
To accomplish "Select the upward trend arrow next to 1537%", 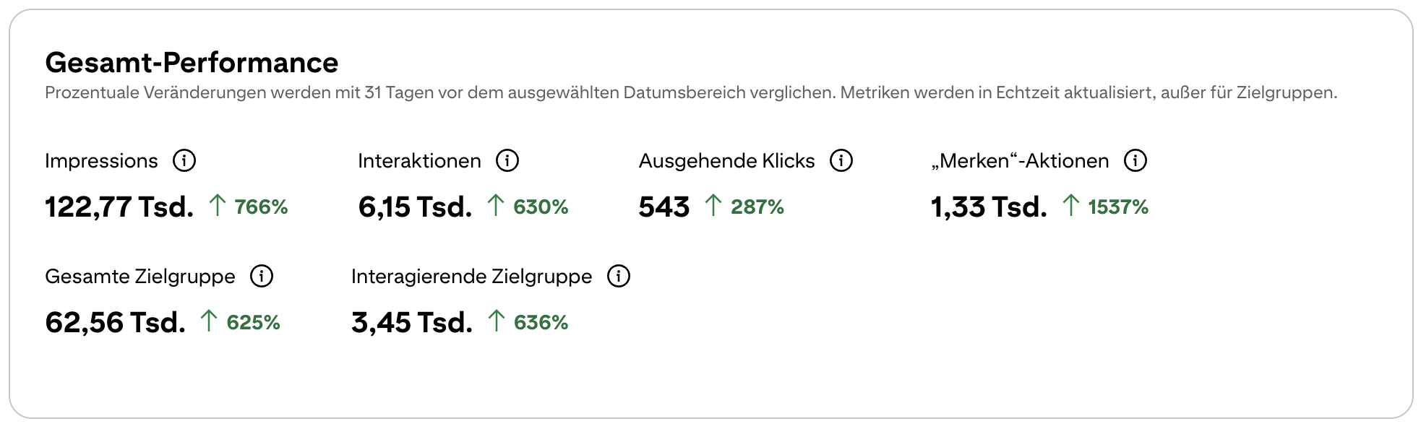I will click(1070, 207).
